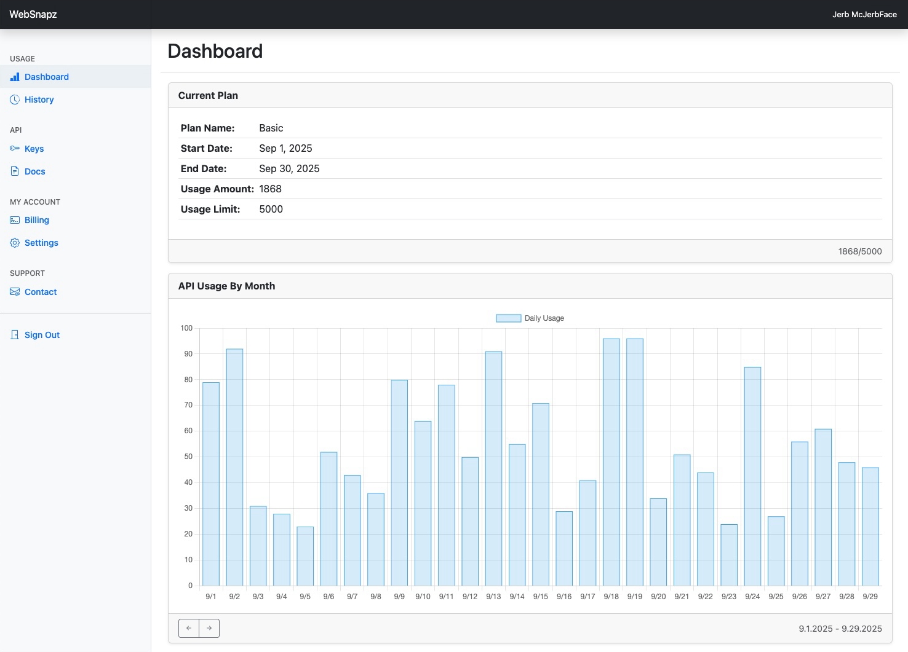Click the Settings gear icon
Screen dimensions: 908x652
click(15, 242)
